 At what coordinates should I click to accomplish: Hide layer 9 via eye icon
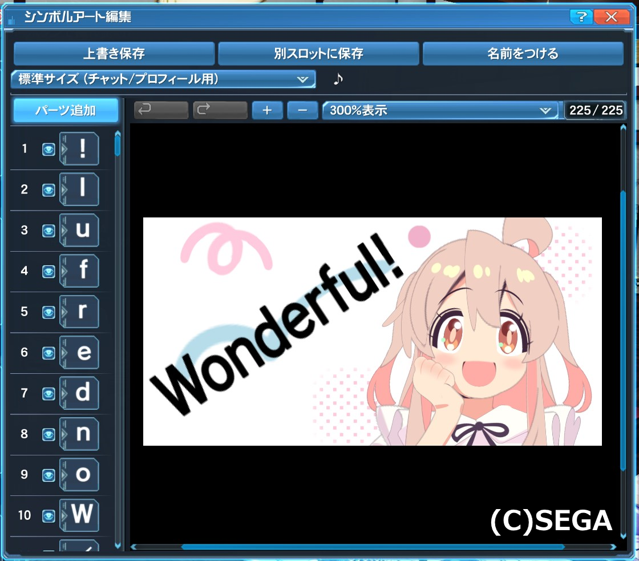[x=48, y=475]
